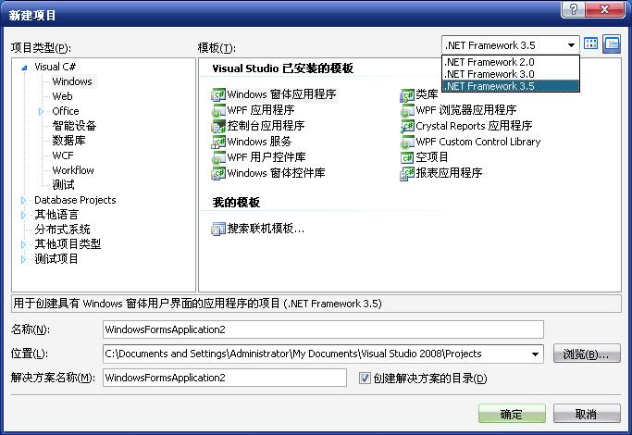
Task: Pick the 空项目 template icon
Action: (407, 157)
